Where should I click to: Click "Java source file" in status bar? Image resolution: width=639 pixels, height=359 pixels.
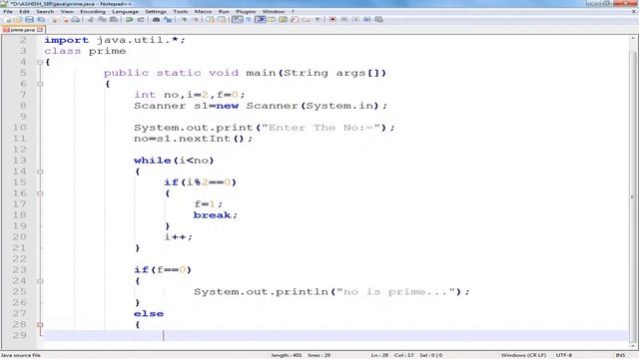21,355
